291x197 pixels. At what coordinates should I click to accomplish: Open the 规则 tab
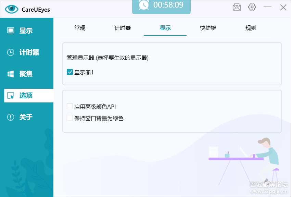click(251, 28)
